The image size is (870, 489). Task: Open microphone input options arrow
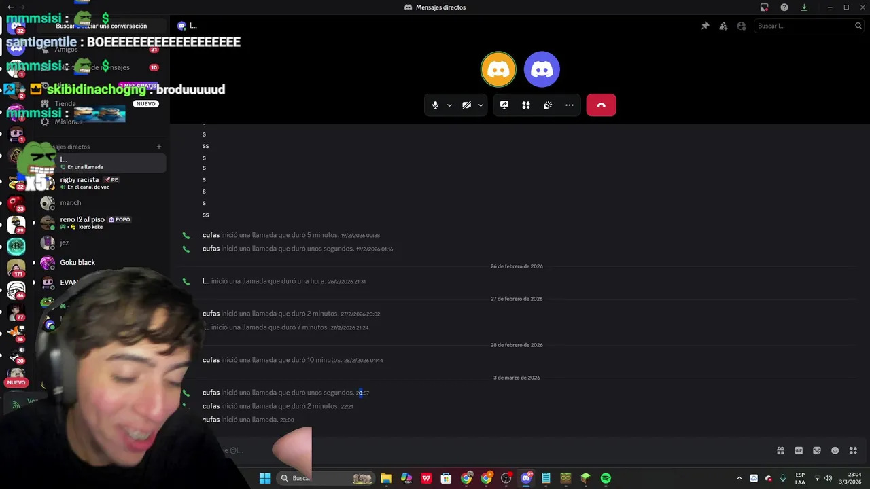point(449,105)
